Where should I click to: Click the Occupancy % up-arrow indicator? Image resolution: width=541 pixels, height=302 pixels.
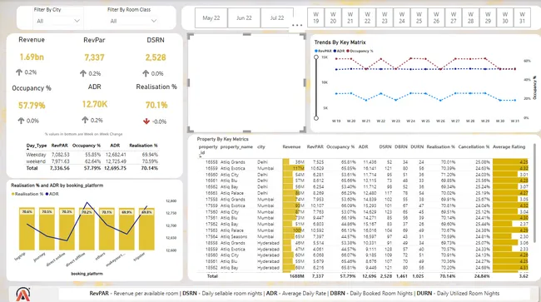pyautogui.click(x=21, y=121)
